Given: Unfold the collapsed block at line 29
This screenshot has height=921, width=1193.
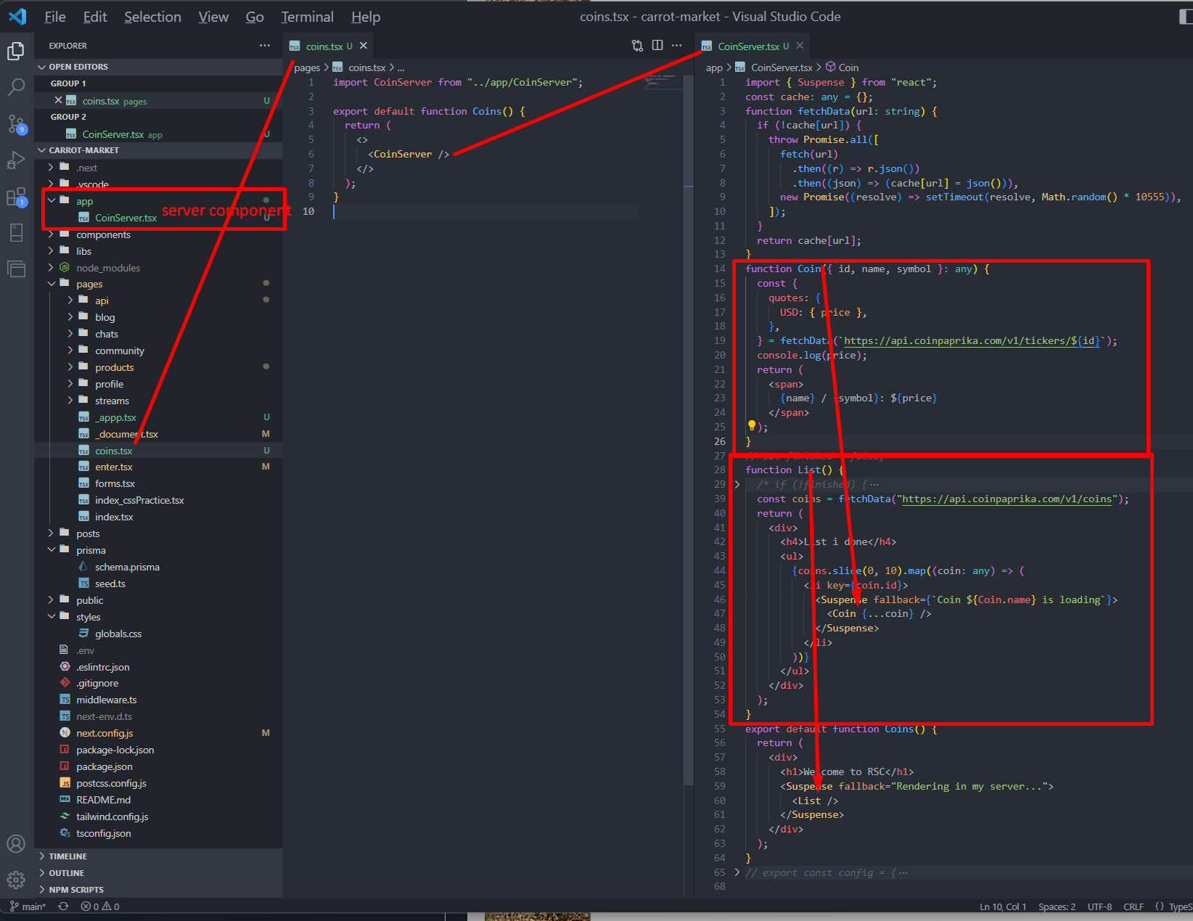Looking at the screenshot, I should pyautogui.click(x=737, y=484).
